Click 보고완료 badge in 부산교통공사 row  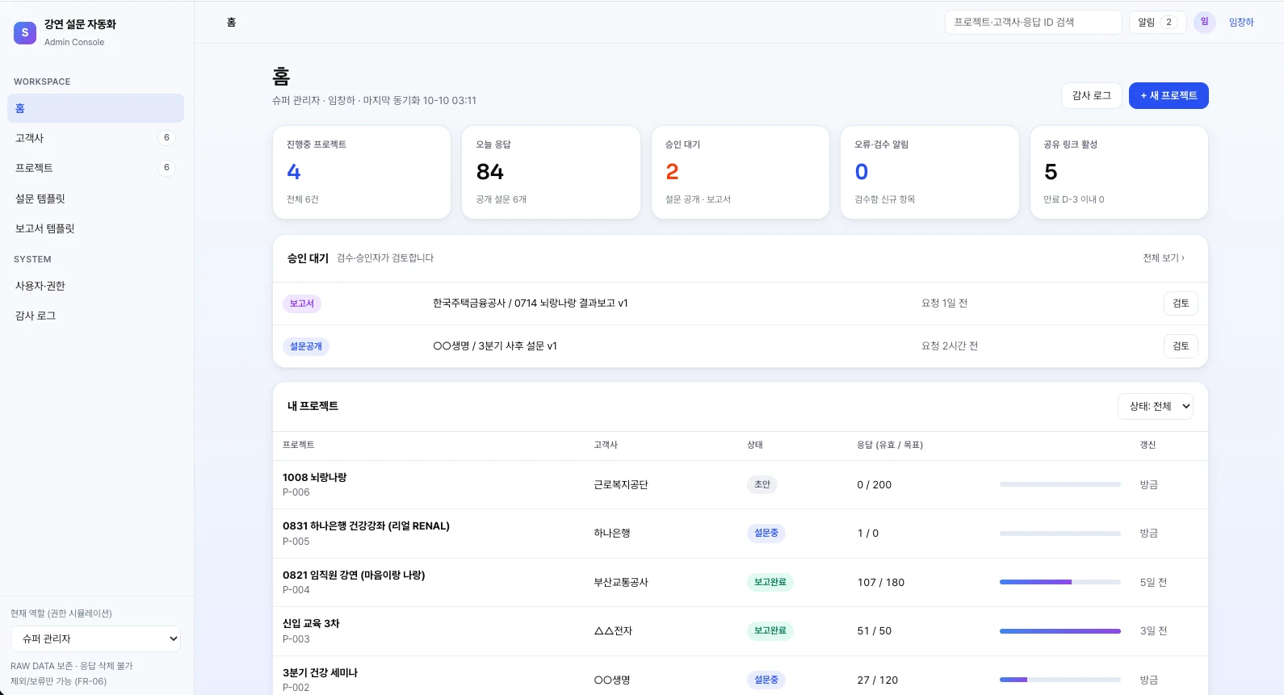pos(770,582)
